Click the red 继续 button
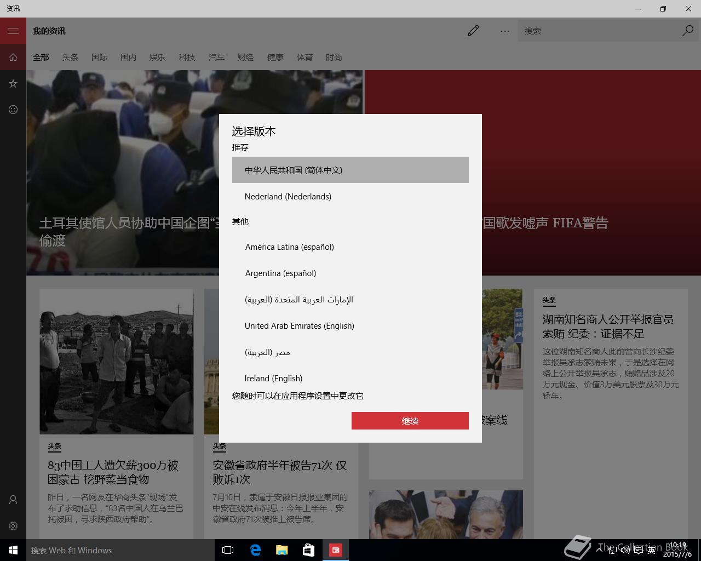 coord(410,421)
